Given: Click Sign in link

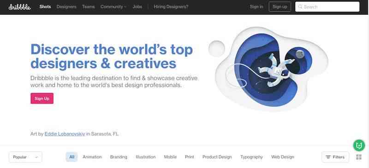Looking at the screenshot, I should (x=256, y=7).
